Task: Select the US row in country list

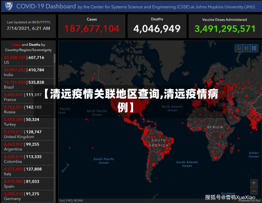Action: click(x=27, y=60)
